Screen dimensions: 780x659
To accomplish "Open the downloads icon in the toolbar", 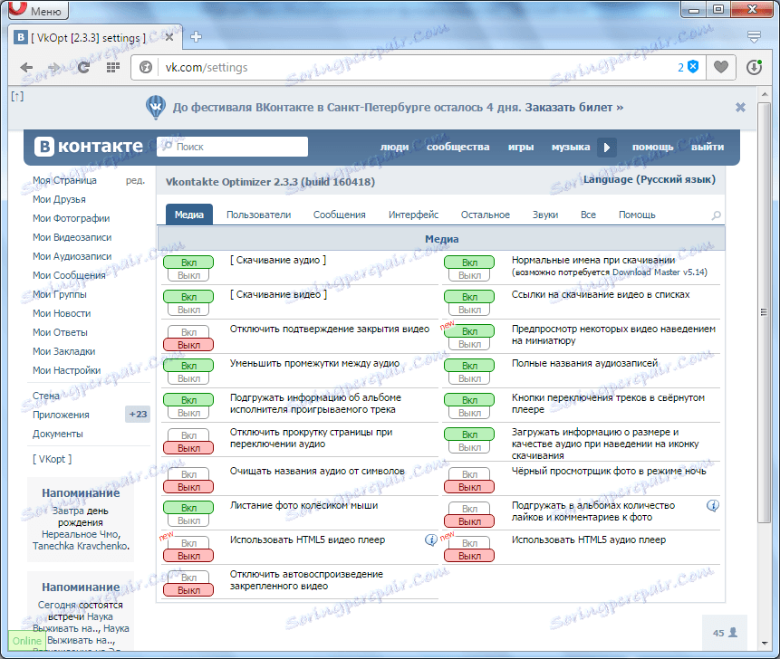I will coord(754,67).
